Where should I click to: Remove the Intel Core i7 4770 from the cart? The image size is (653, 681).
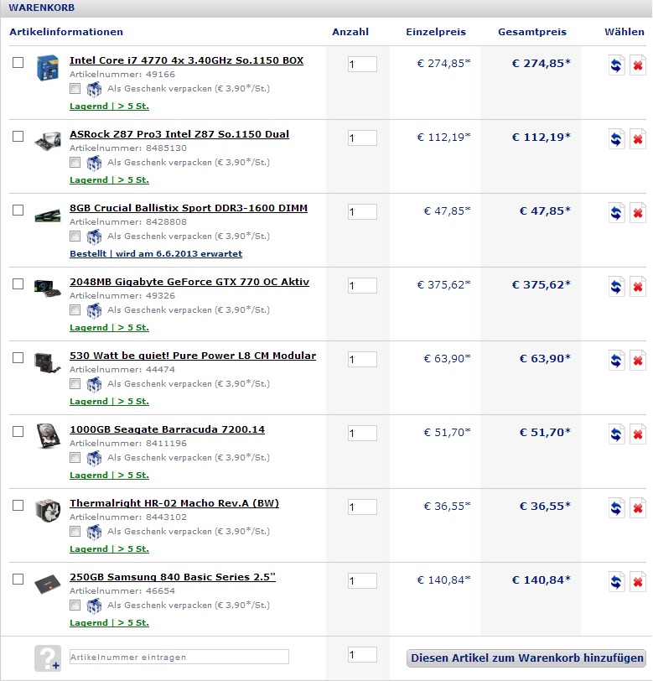click(638, 65)
